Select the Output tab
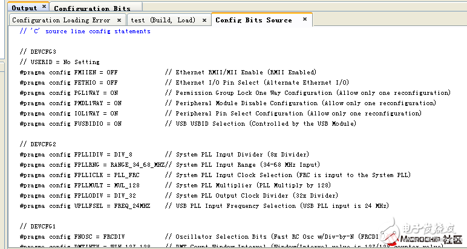Viewport: 467px width, 249px height. (x=24, y=8)
